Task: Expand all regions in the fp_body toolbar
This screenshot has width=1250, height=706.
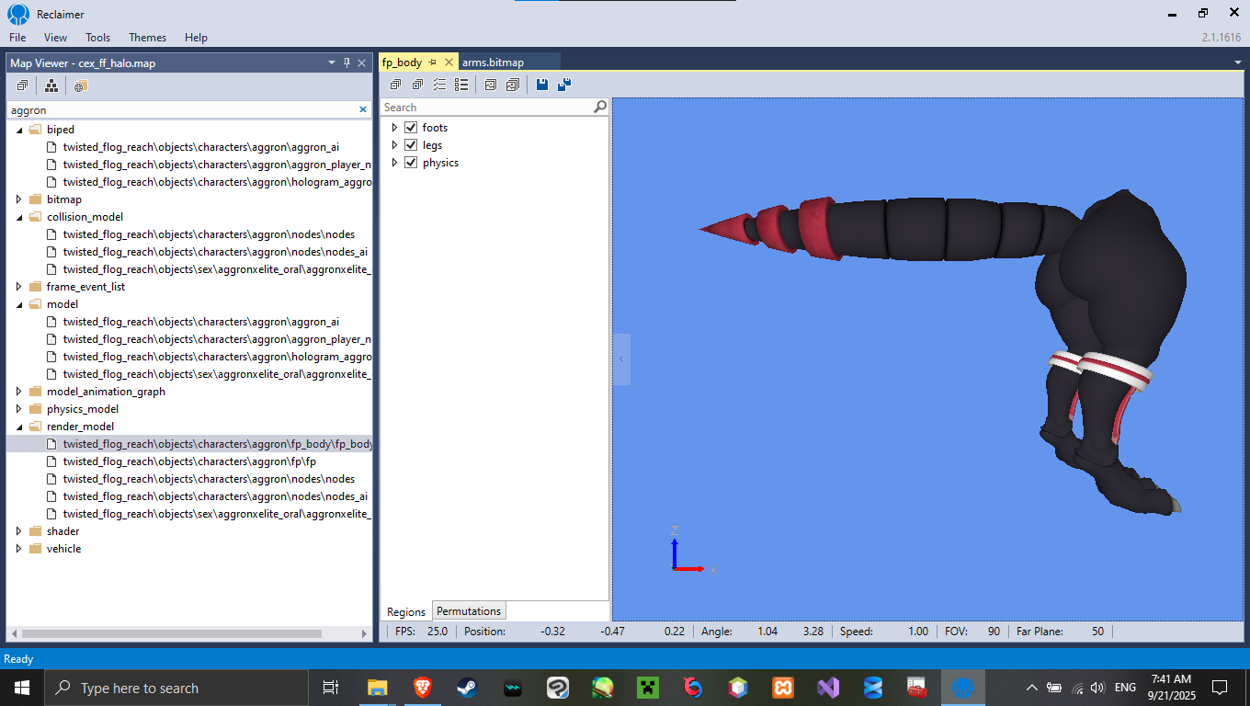Action: pyautogui.click(x=417, y=85)
